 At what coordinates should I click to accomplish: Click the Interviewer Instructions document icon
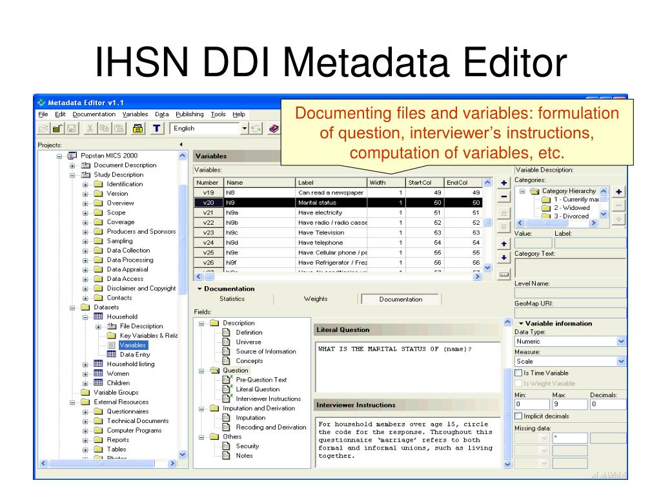pyautogui.click(x=227, y=398)
